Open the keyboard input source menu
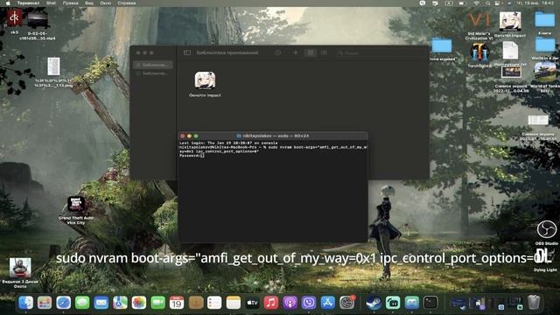 (x=449, y=3)
